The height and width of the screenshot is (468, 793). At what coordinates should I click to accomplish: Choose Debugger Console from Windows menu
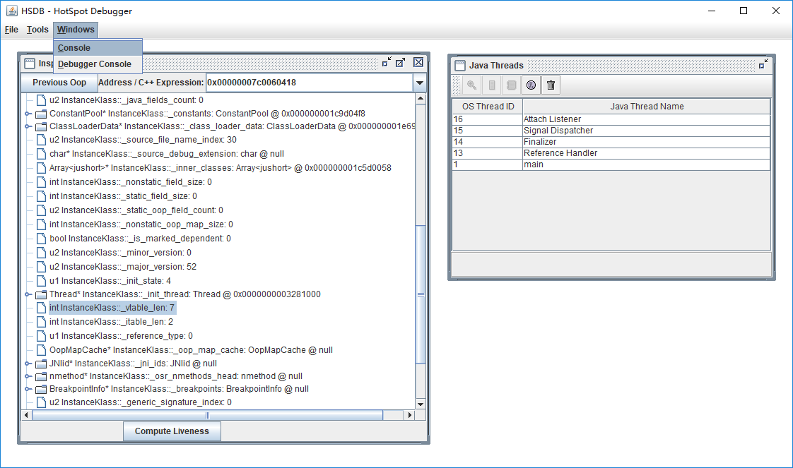pyautogui.click(x=98, y=64)
